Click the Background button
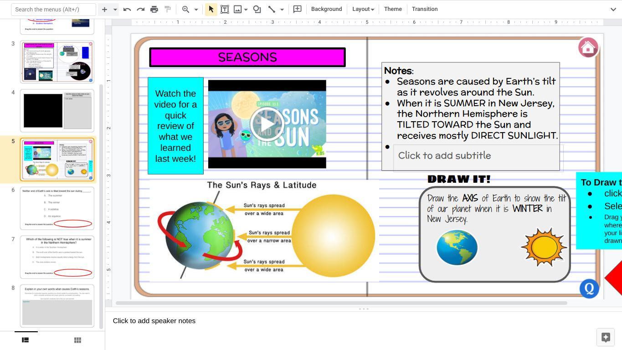 [x=326, y=9]
